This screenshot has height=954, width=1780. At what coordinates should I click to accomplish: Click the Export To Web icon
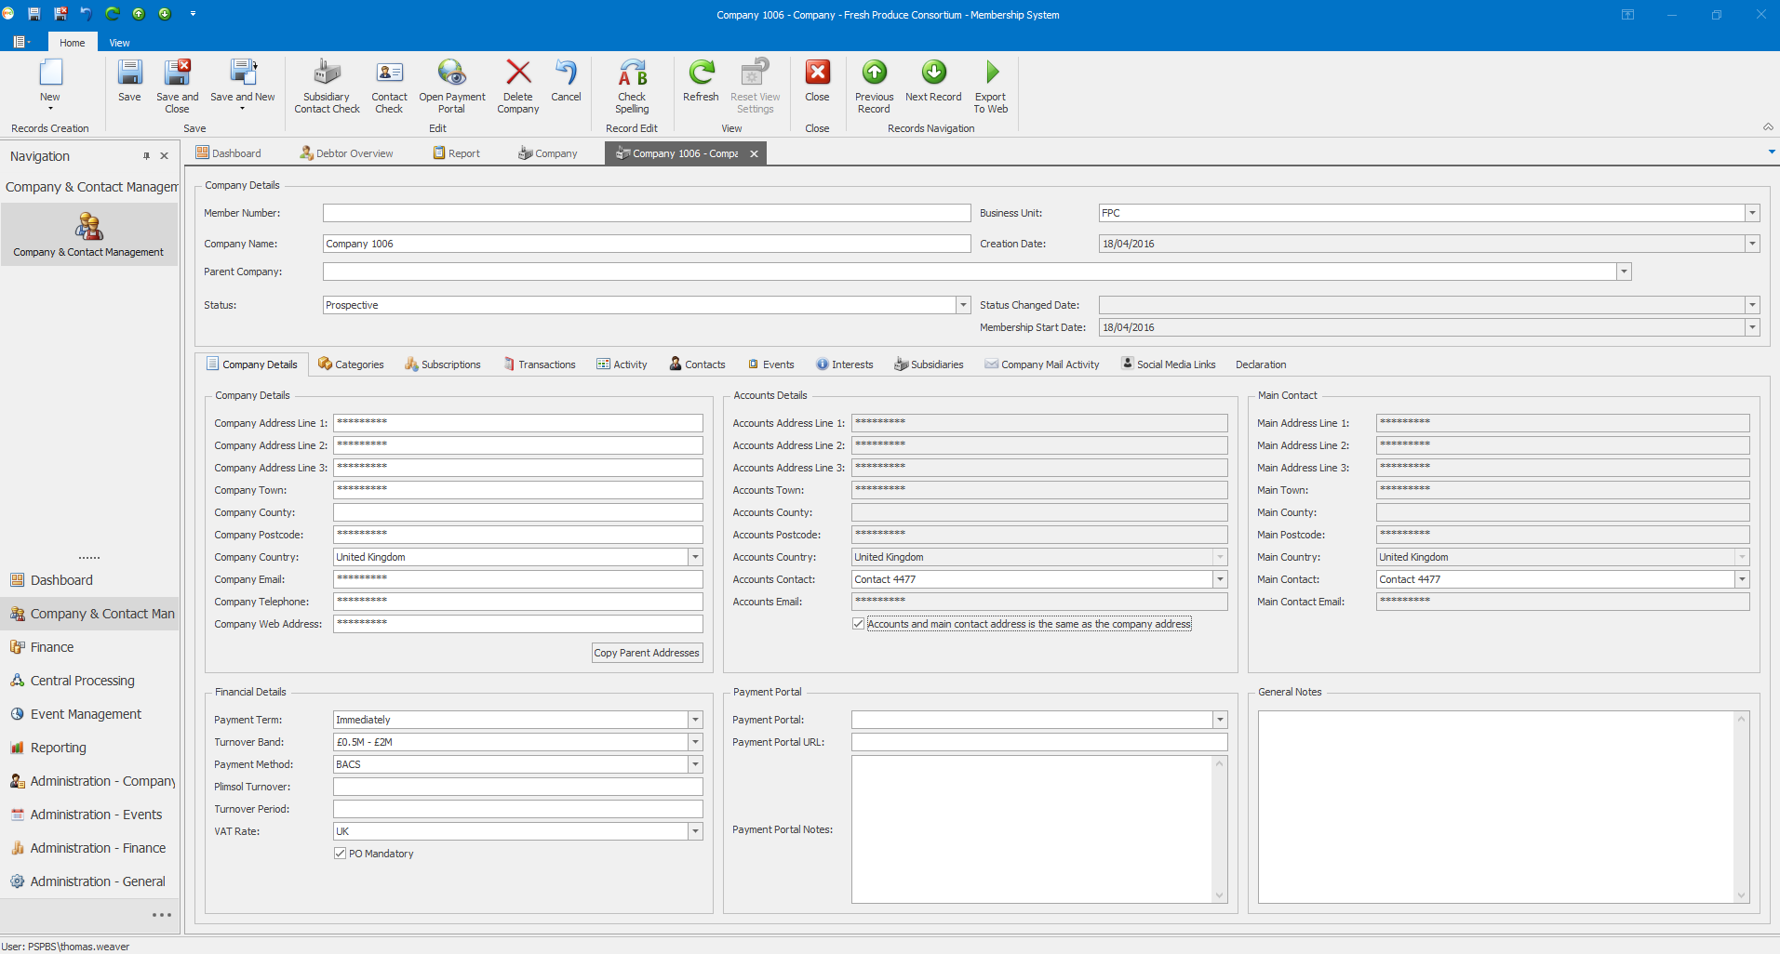coord(991,73)
